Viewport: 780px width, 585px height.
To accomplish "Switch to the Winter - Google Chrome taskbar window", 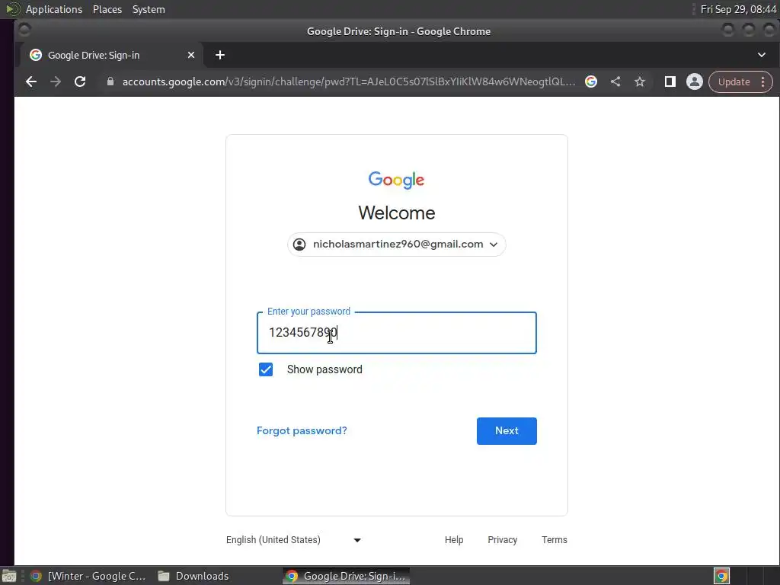I will 88,576.
